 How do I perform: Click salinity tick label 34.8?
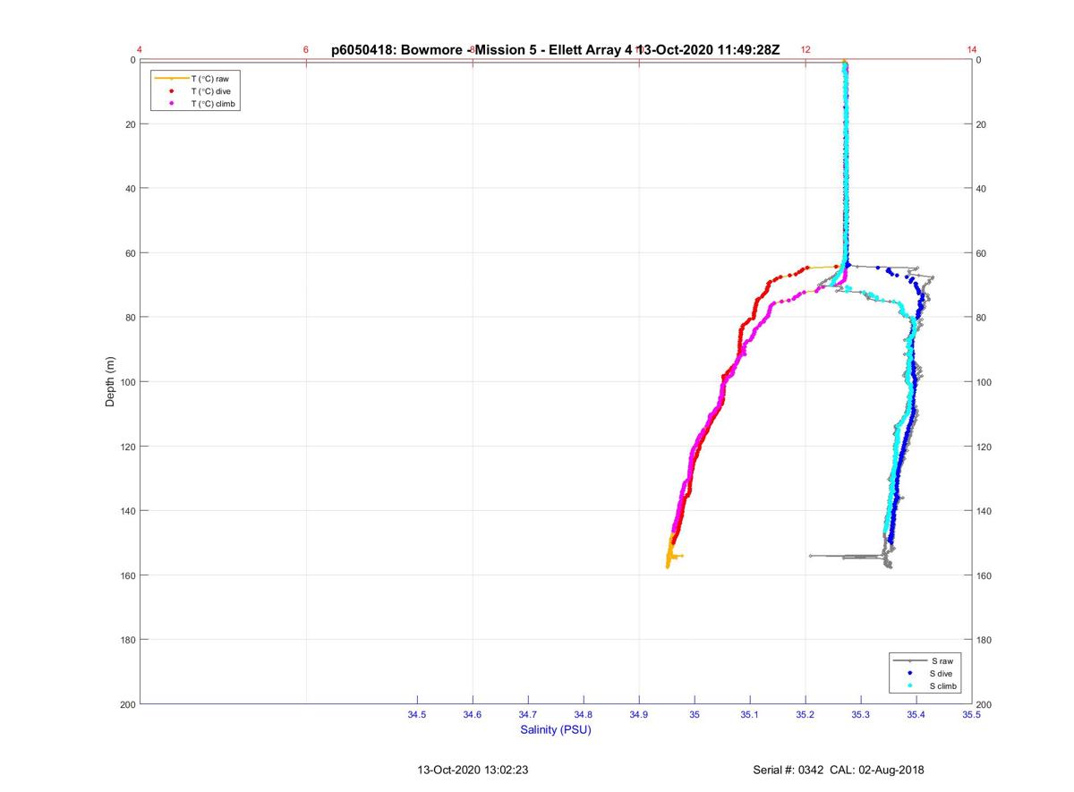pyautogui.click(x=584, y=714)
